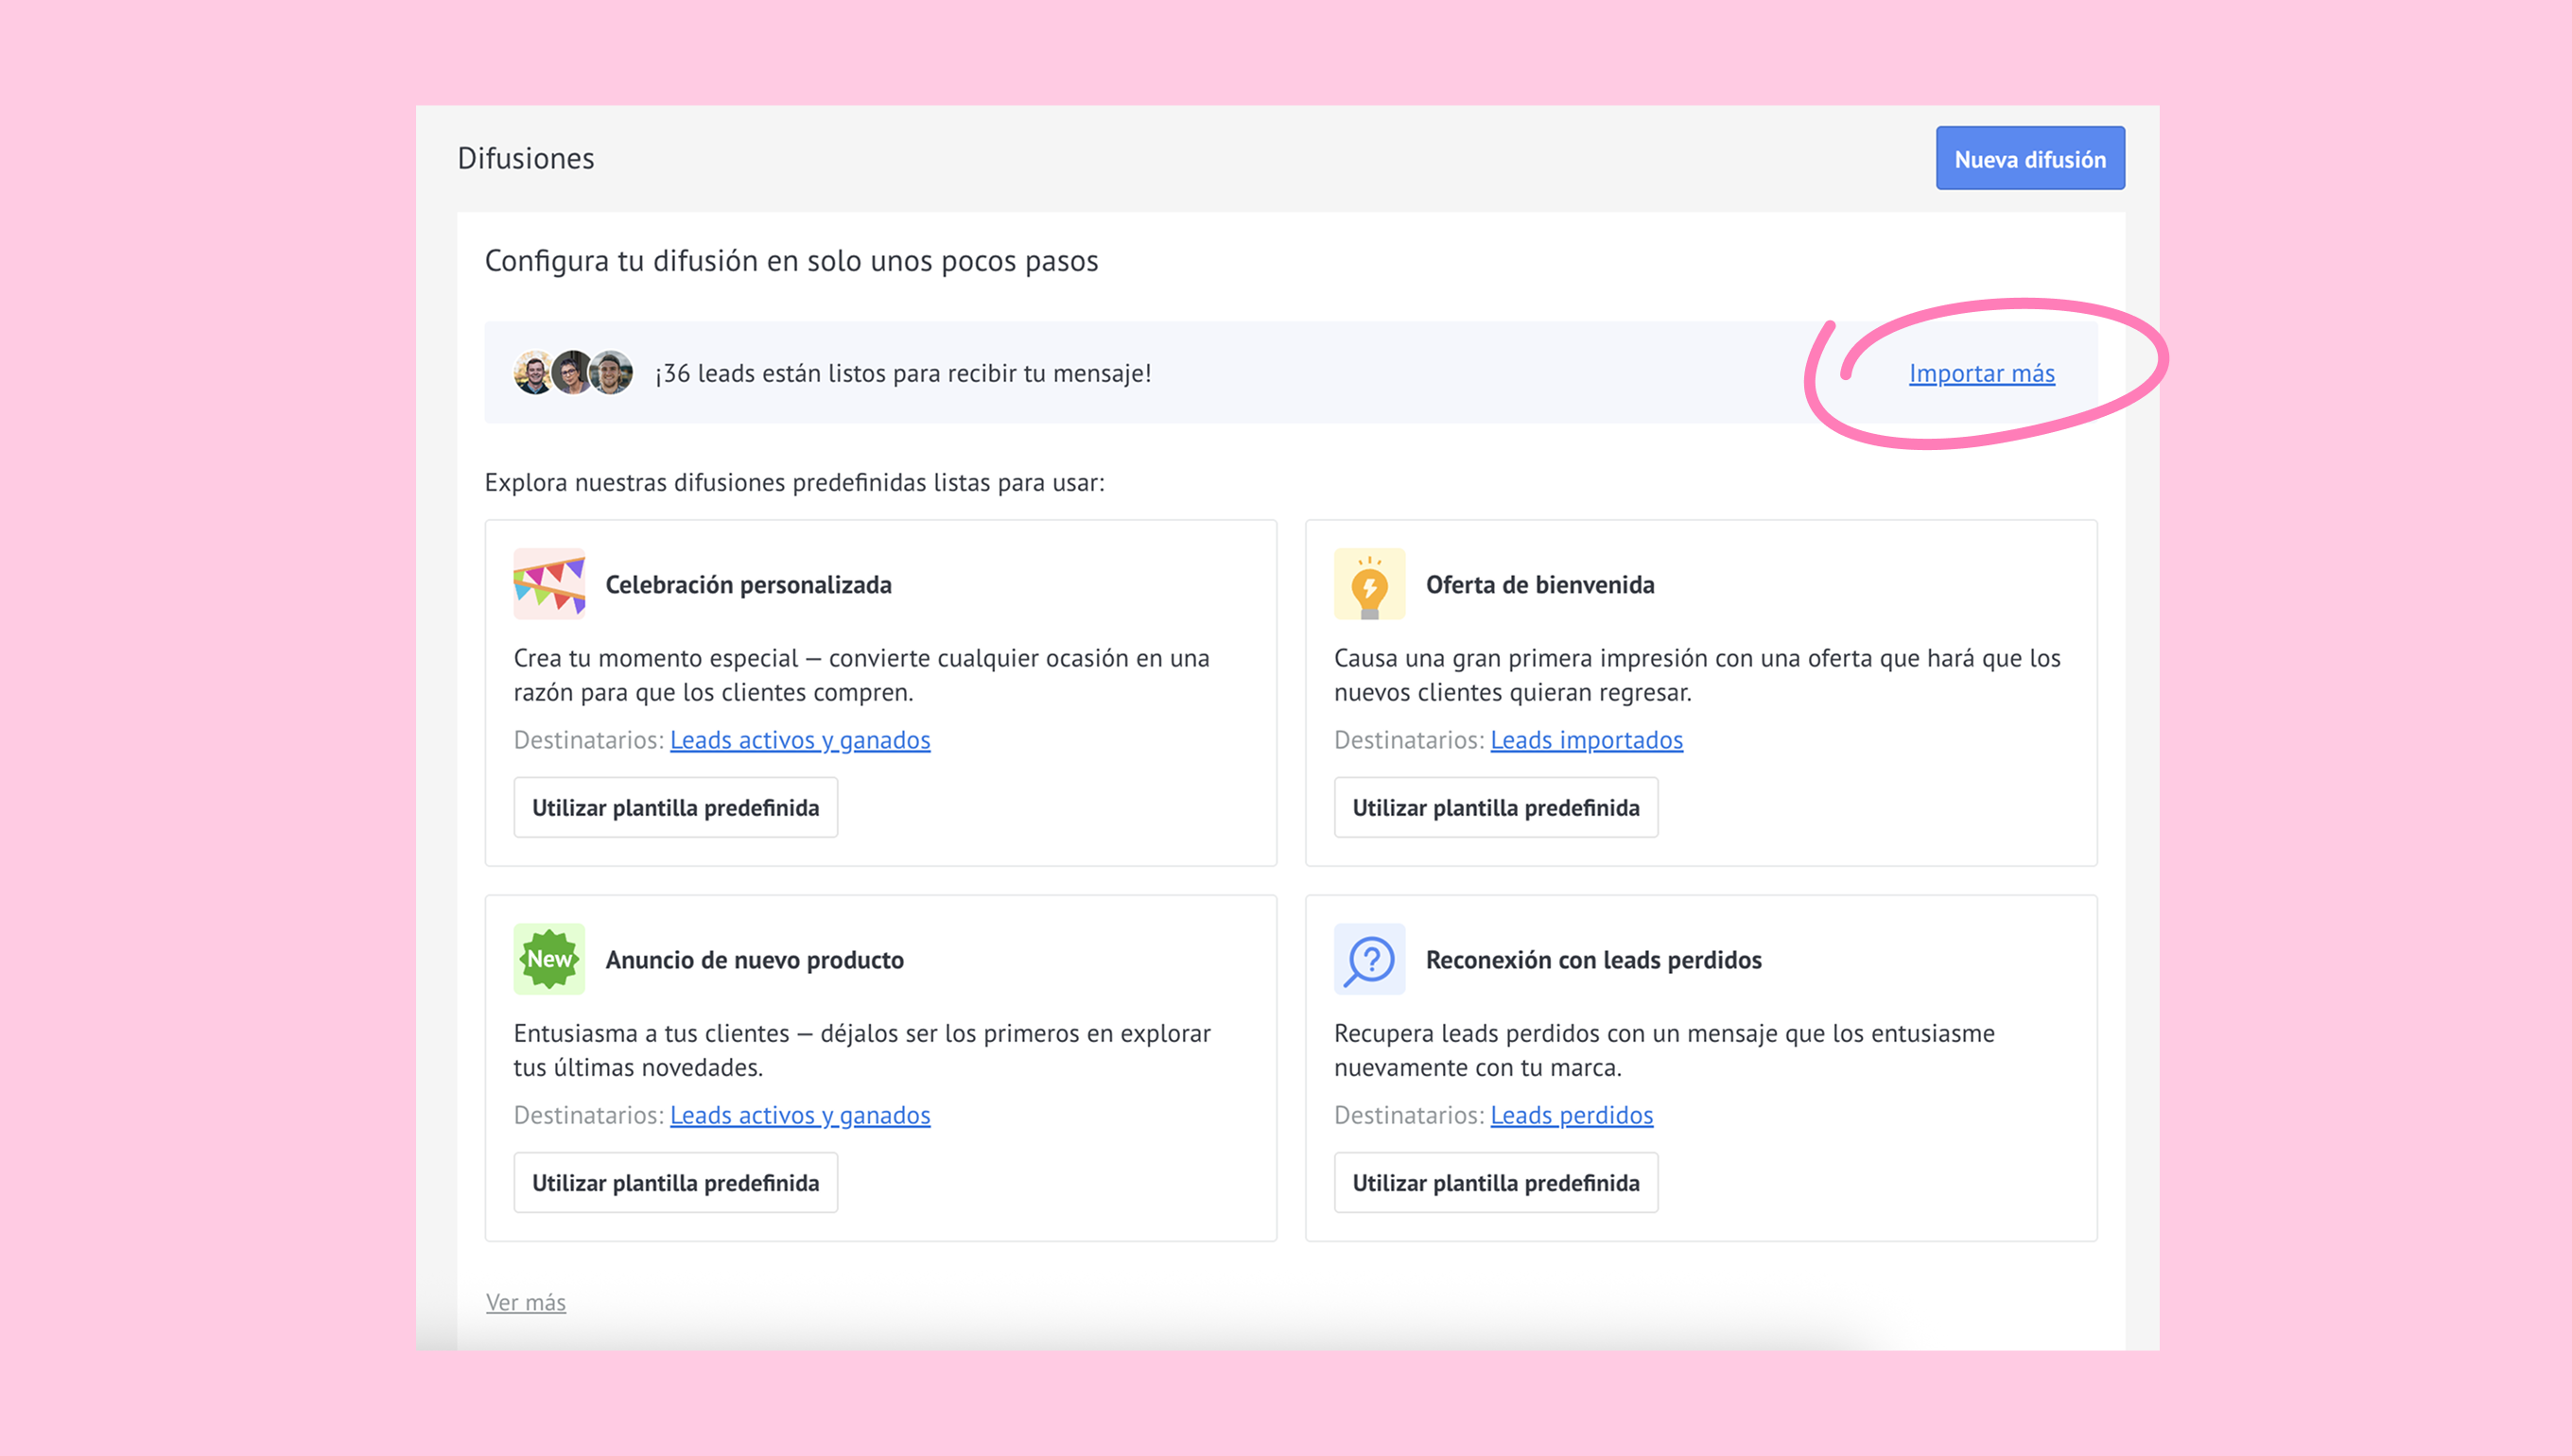This screenshot has height=1456, width=2572.
Task: Click 'Configura tu difusión en solo unos pocos pasos' heading
Action: tap(791, 261)
